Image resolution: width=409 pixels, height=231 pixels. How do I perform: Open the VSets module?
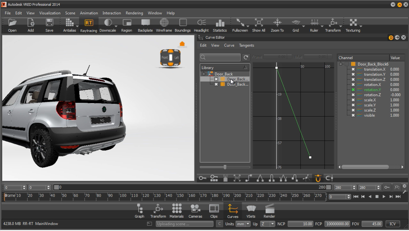coord(251,211)
